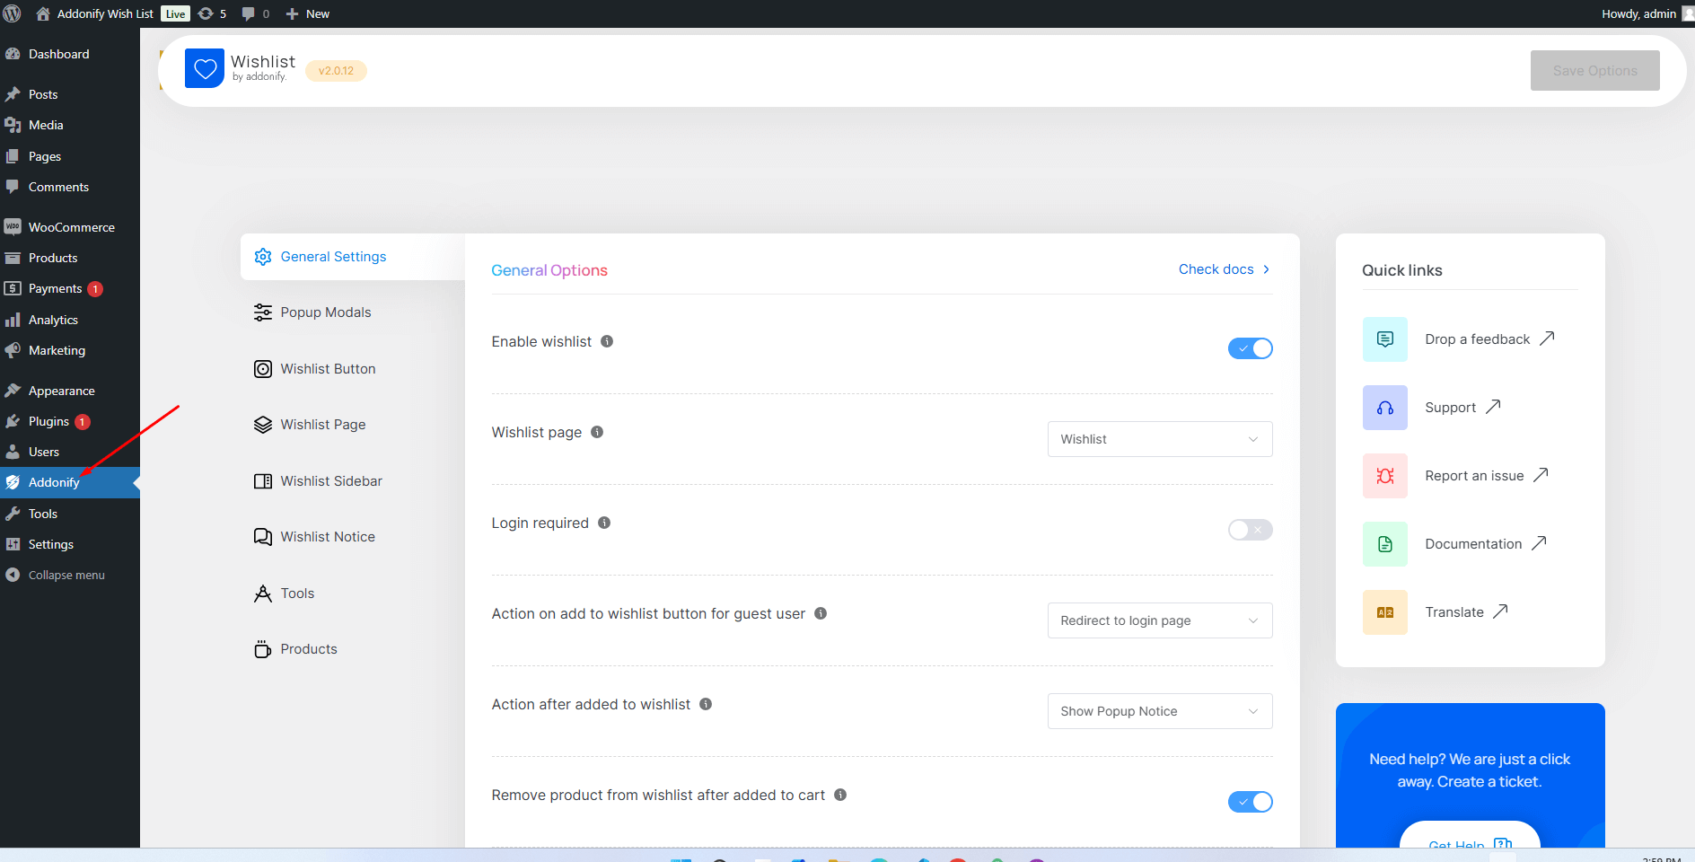The height and width of the screenshot is (862, 1695).
Task: Open WooCommerce in the admin menu
Action: point(71,226)
